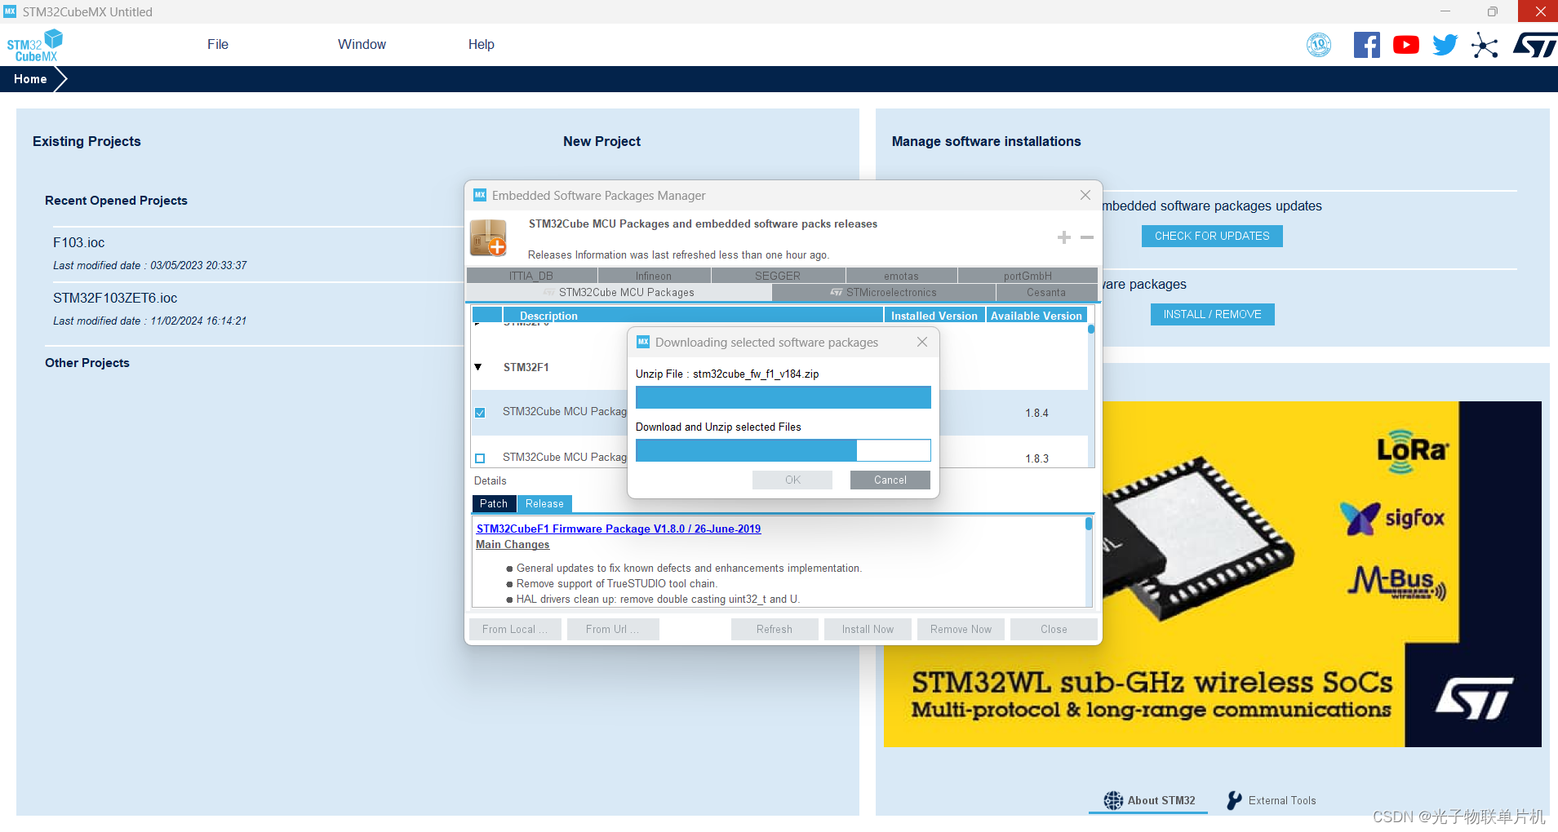Click CHECK FOR UPDATES button
The width and height of the screenshot is (1558, 832).
point(1212,236)
